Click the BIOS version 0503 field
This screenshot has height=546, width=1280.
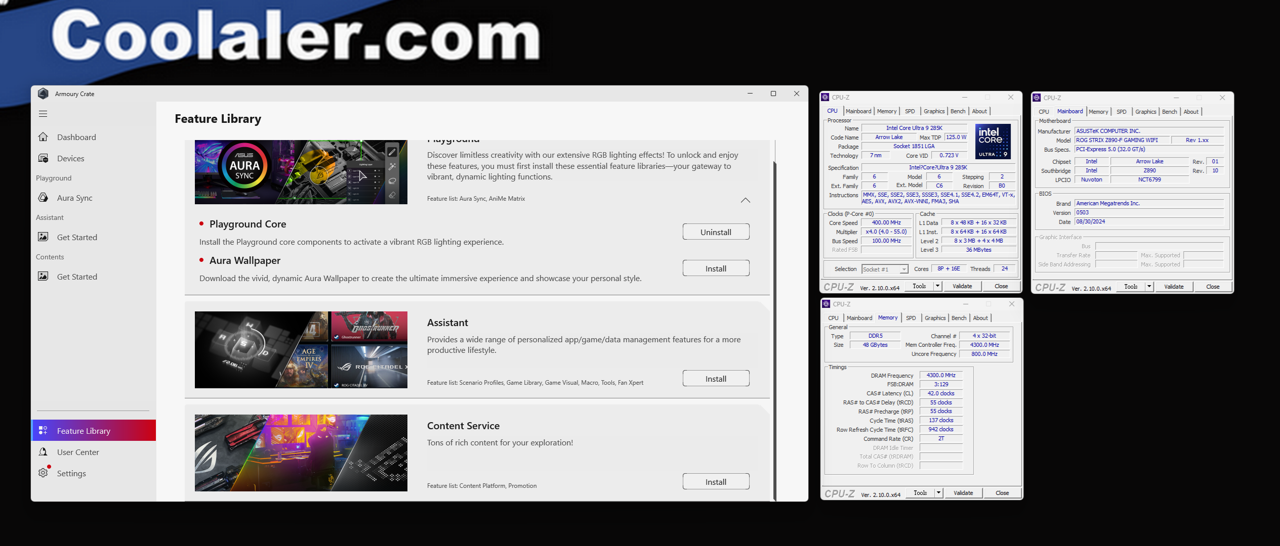pos(1149,212)
